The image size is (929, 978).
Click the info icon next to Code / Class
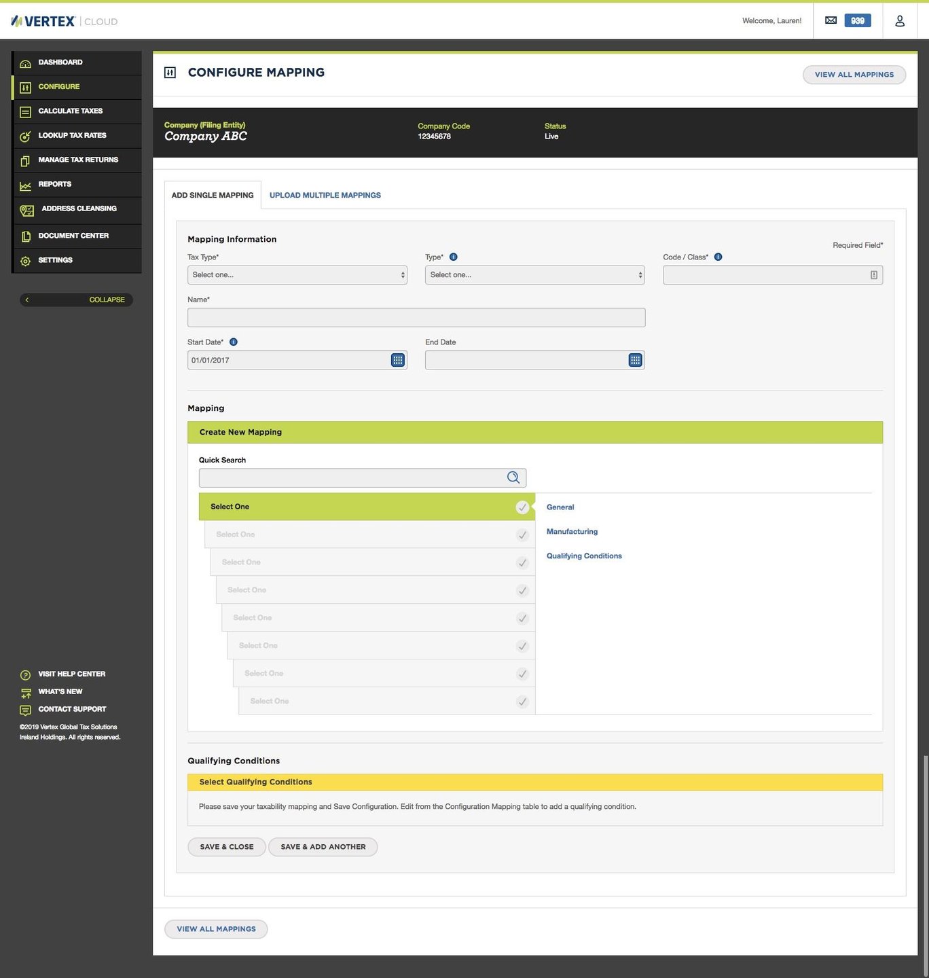(718, 257)
